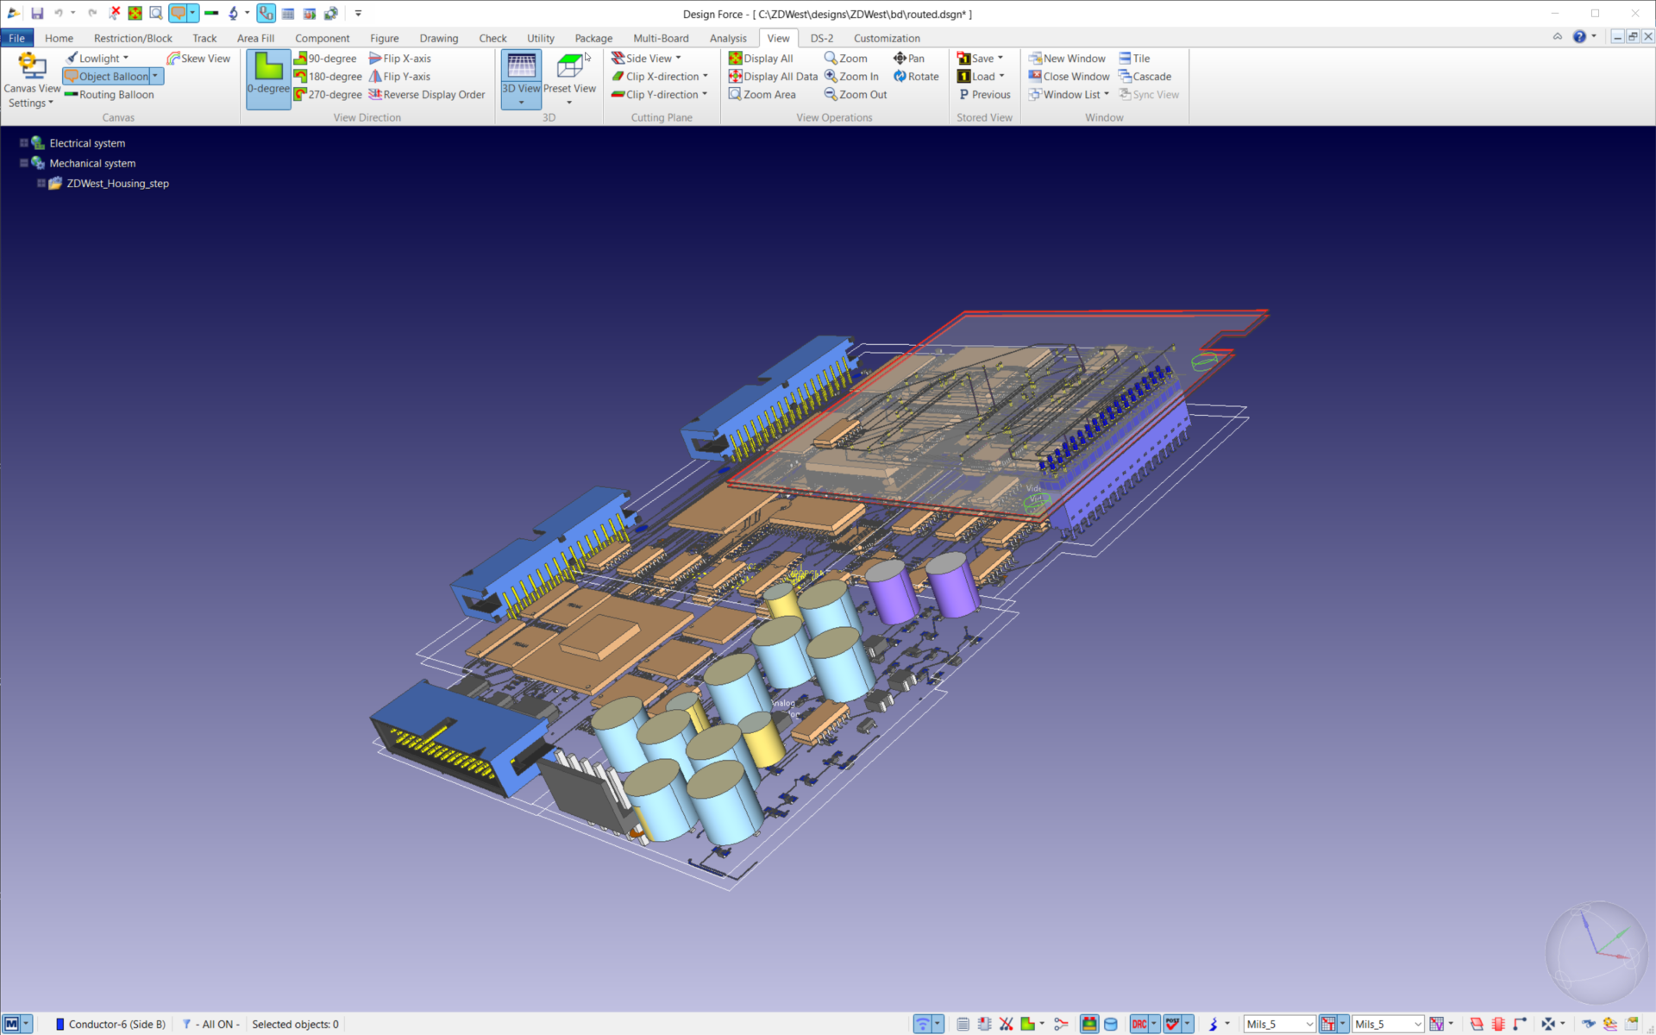
Task: Click the Previous stored view button
Action: [x=983, y=95]
